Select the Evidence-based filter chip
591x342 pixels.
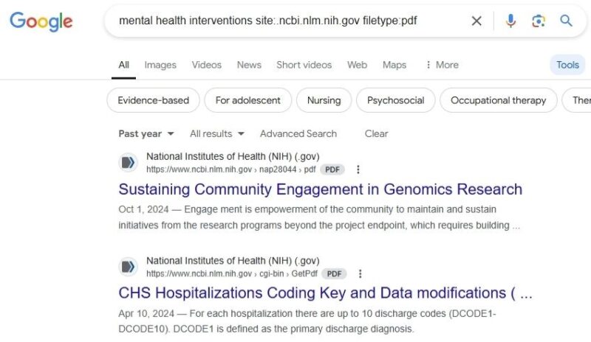pos(154,100)
